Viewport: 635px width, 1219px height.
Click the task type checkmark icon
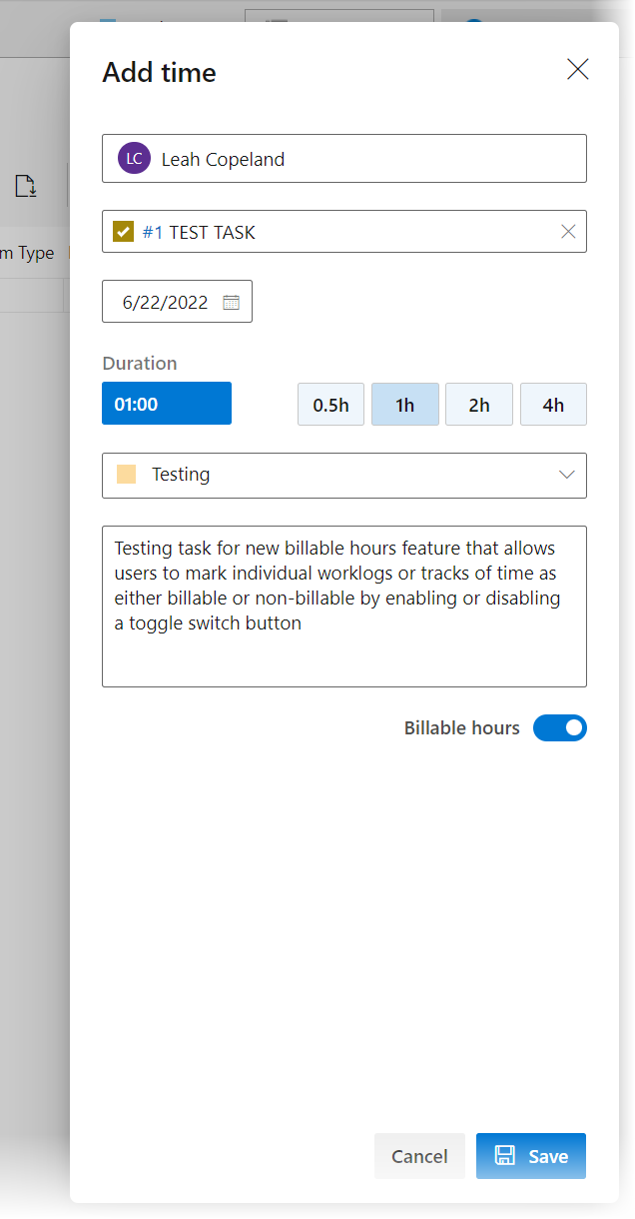(x=124, y=232)
